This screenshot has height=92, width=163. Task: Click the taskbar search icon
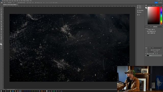pos(3,91)
